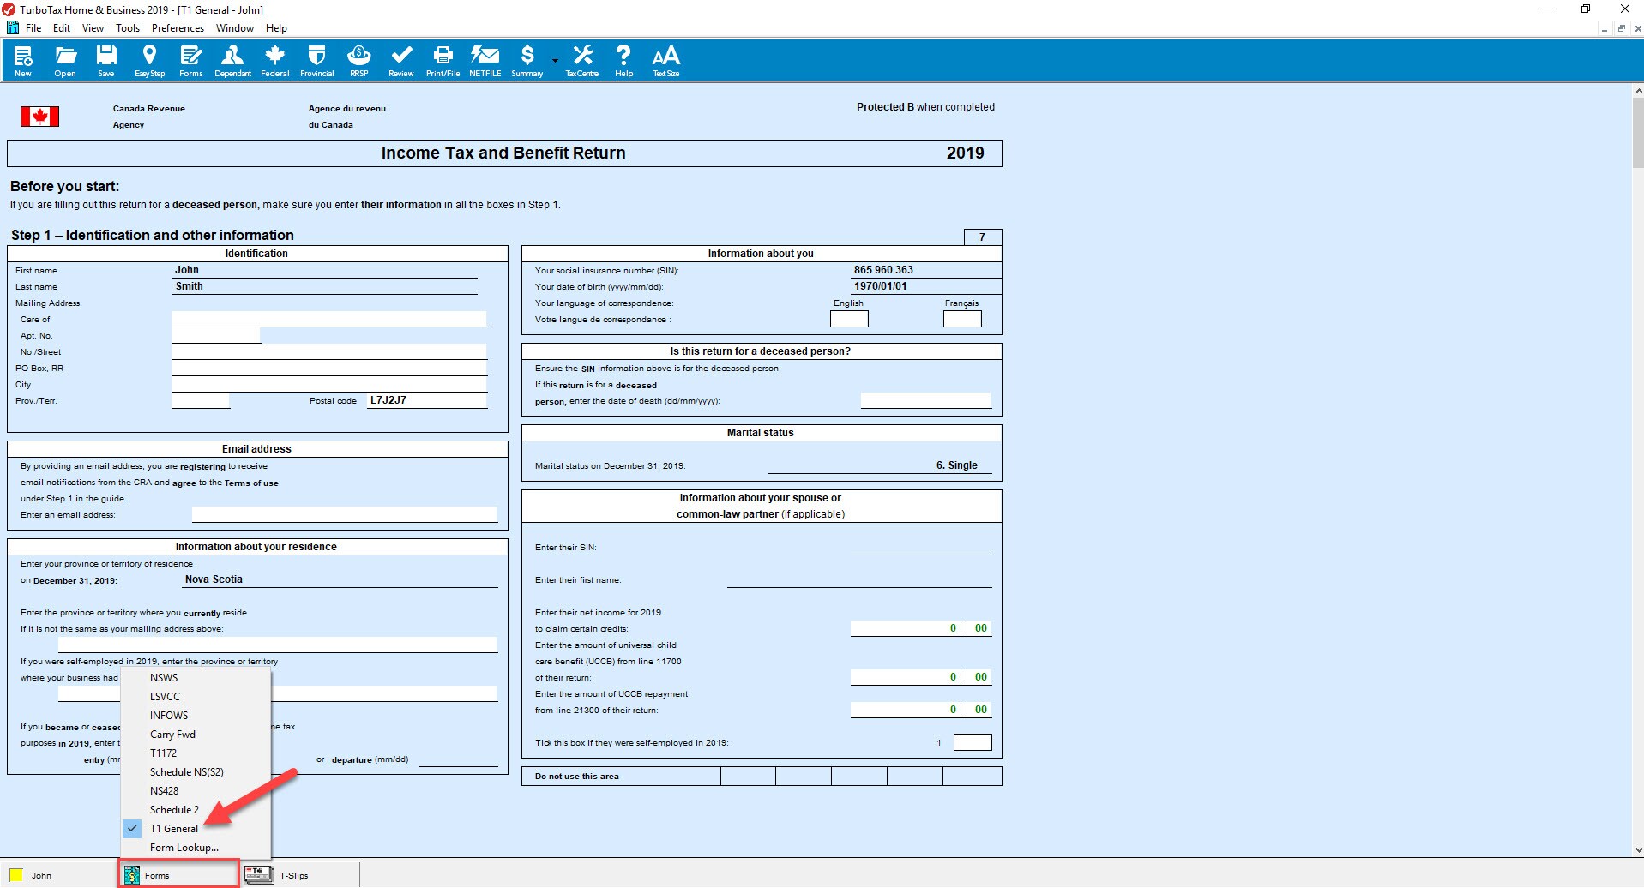Open the Window menu
Image resolution: width=1644 pixels, height=888 pixels.
tap(235, 28)
